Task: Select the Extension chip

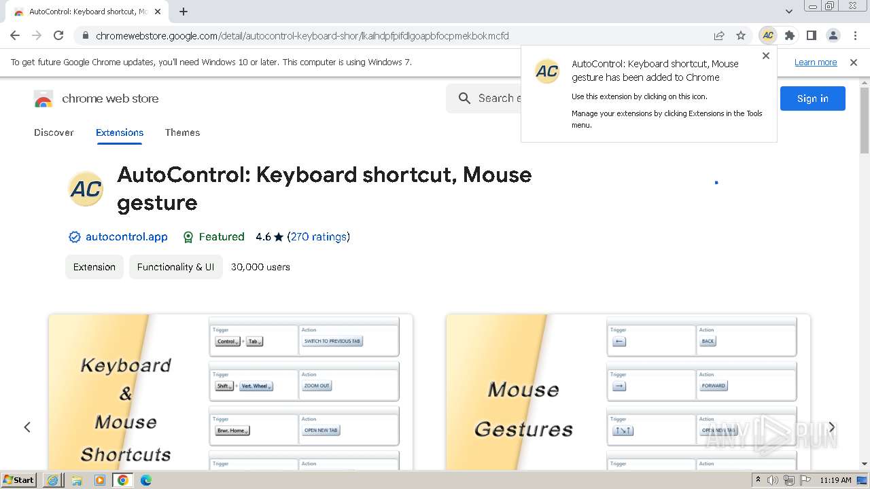Action: point(94,267)
